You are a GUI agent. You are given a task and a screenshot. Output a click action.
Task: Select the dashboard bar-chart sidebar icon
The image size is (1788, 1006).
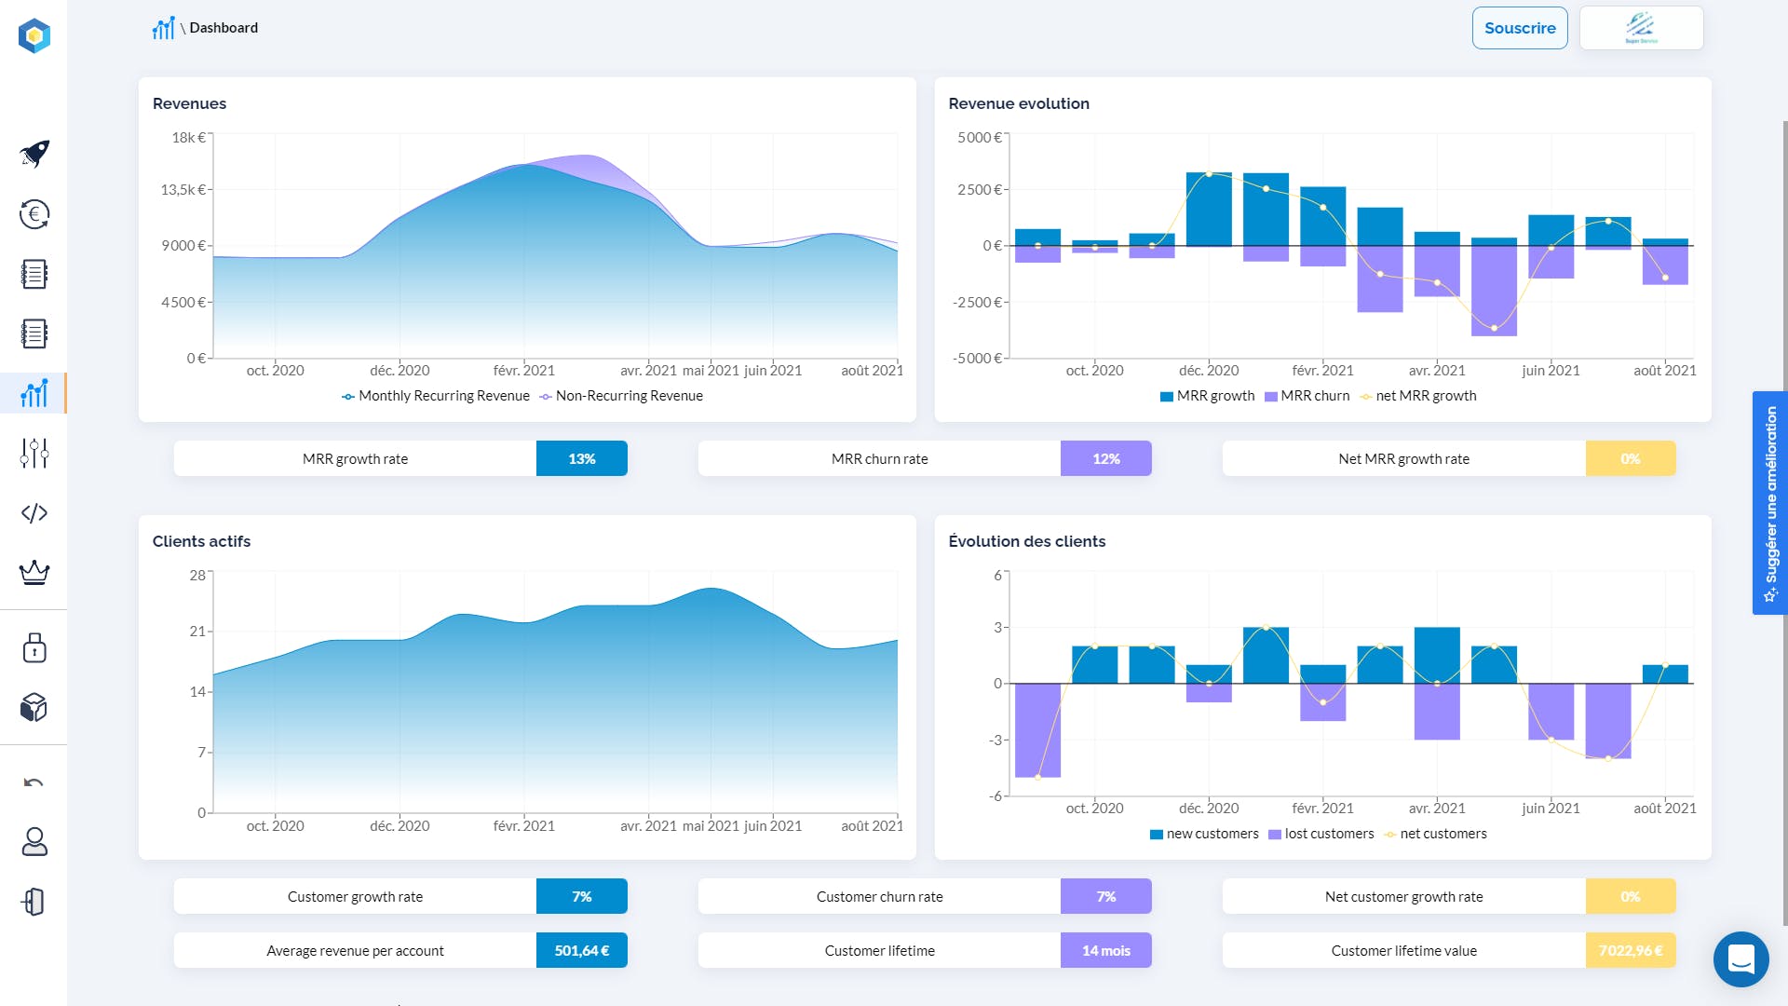tap(34, 393)
